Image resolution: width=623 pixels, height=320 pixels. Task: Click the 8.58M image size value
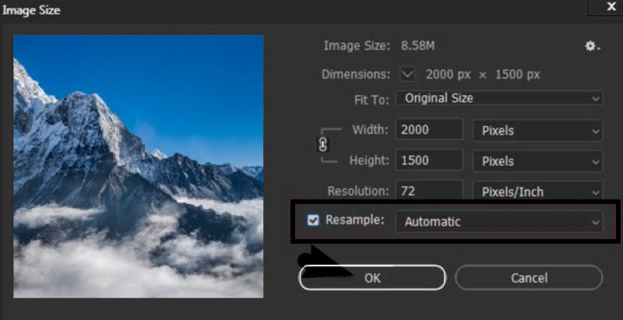(x=417, y=46)
